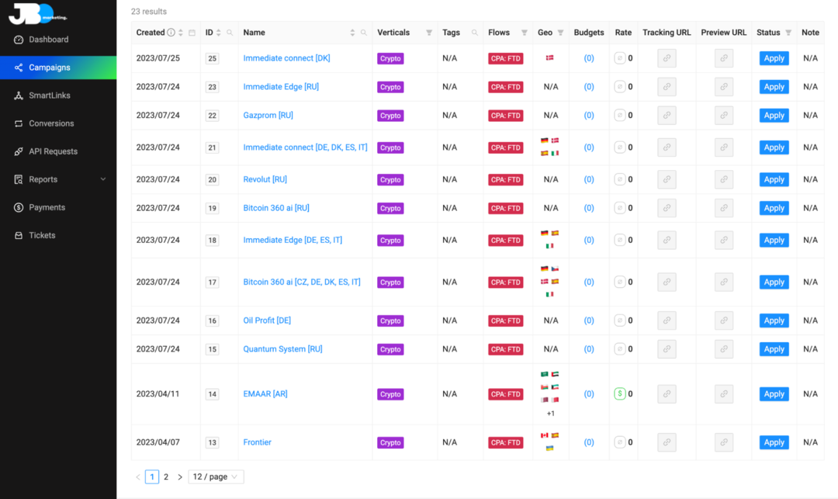Open the Verticals filter icon
The width and height of the screenshot is (838, 499).
point(428,33)
